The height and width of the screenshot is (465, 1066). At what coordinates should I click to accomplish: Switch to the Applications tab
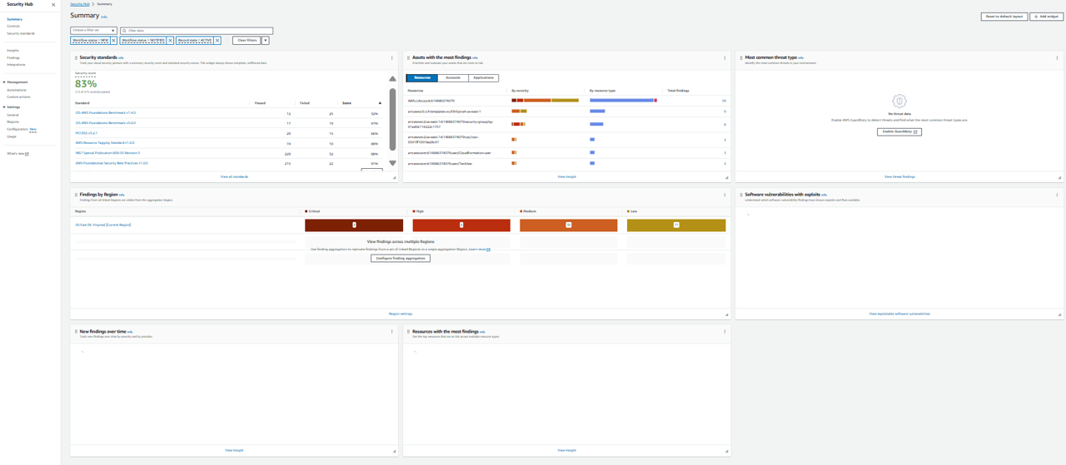coord(483,77)
